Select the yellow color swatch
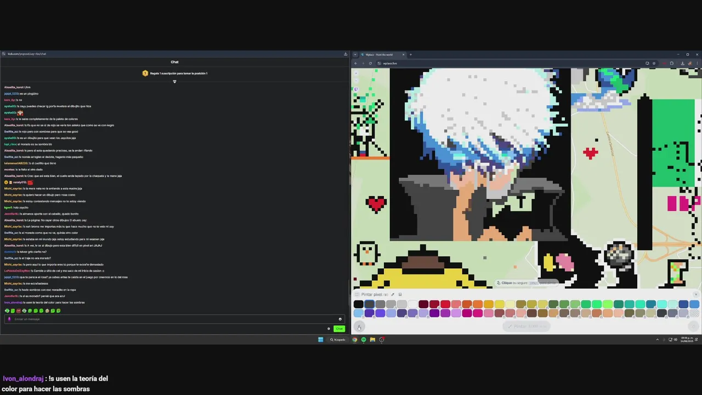Screen dimensions: 702x395 (x=500, y=304)
